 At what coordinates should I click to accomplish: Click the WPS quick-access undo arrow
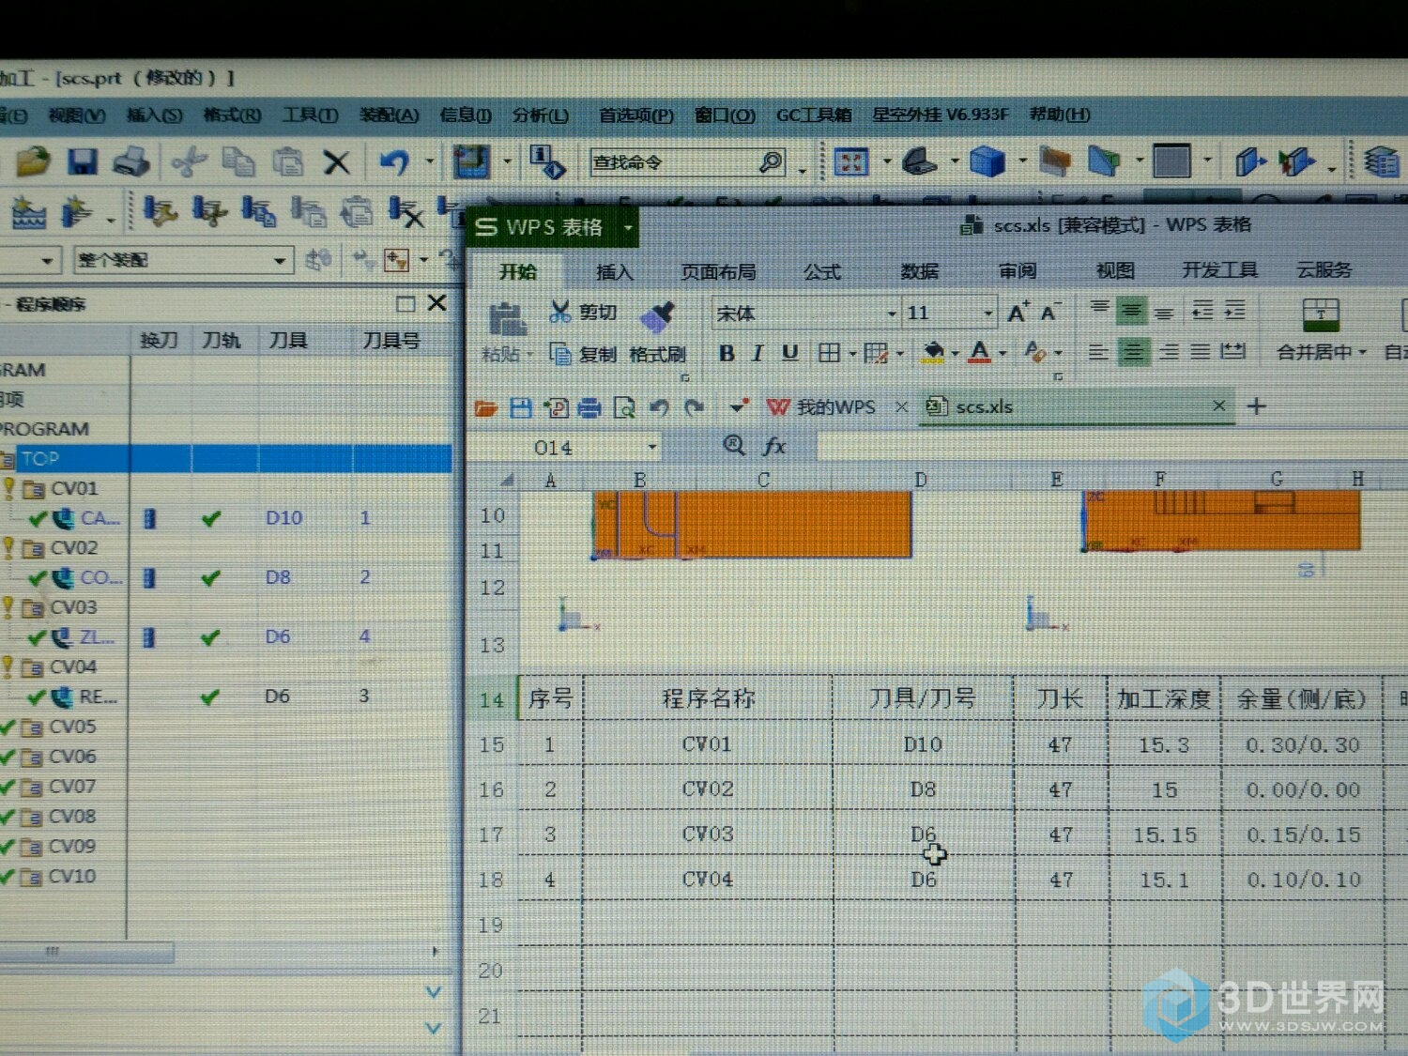(x=659, y=407)
